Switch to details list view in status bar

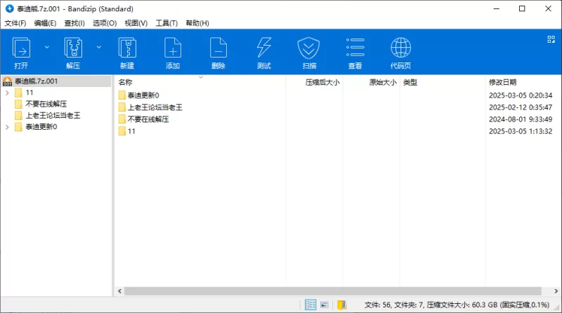pyautogui.click(x=311, y=305)
